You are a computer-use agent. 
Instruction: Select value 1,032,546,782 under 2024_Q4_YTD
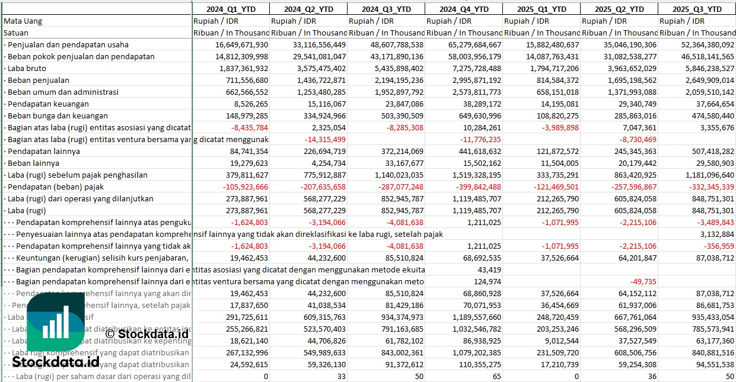coord(477,329)
